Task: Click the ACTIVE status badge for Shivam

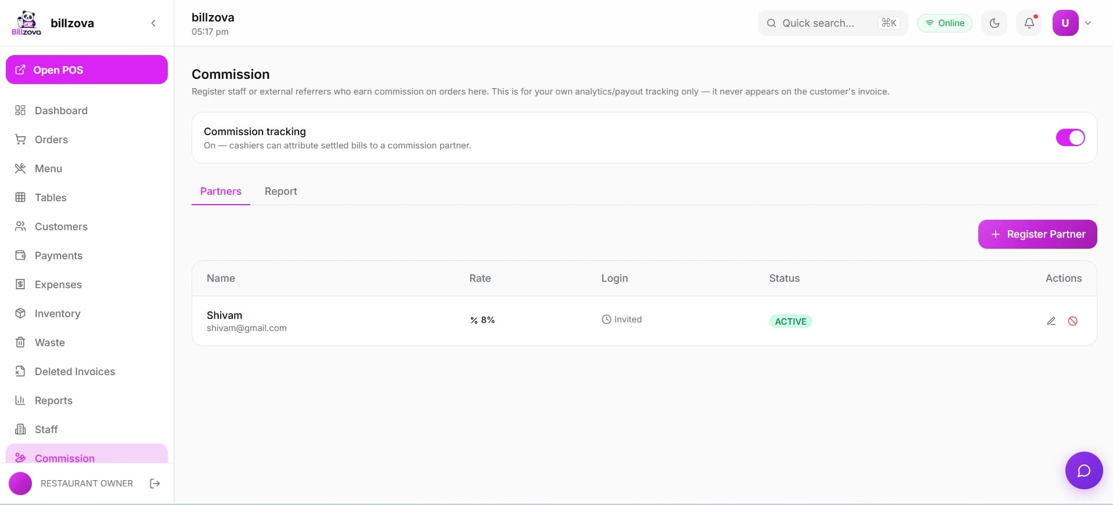Action: 790,321
